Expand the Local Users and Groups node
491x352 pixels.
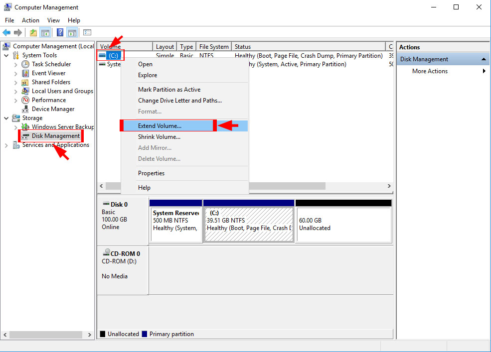tap(15, 92)
